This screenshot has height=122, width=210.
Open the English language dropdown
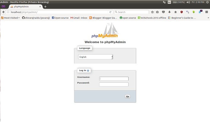96,57
